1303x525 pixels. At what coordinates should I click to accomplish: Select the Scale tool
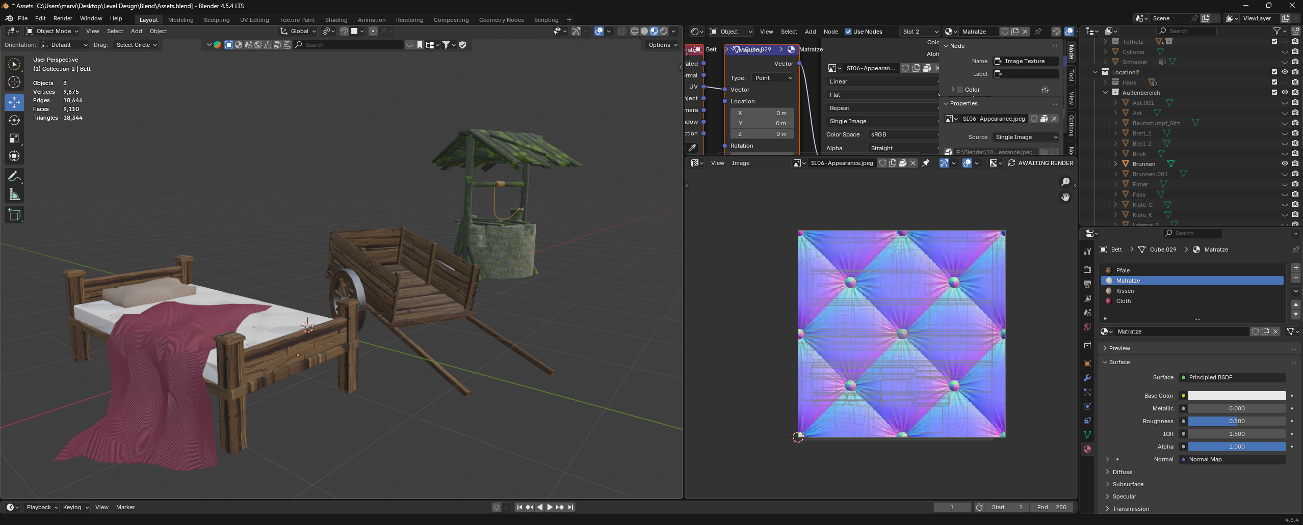(x=14, y=138)
